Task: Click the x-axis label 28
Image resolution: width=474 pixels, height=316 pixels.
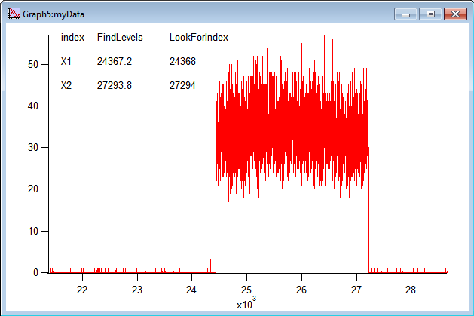Action: click(411, 290)
